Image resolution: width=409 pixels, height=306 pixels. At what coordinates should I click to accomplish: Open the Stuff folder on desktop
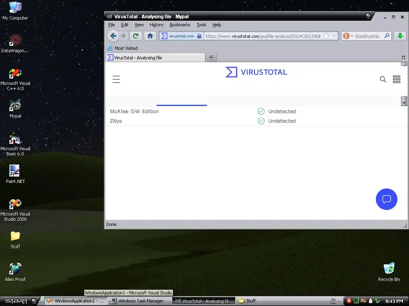coord(15,240)
